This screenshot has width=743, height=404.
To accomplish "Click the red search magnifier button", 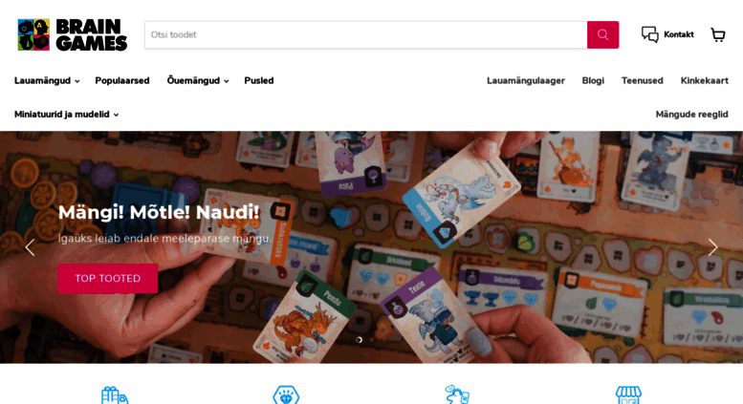I will pos(602,34).
